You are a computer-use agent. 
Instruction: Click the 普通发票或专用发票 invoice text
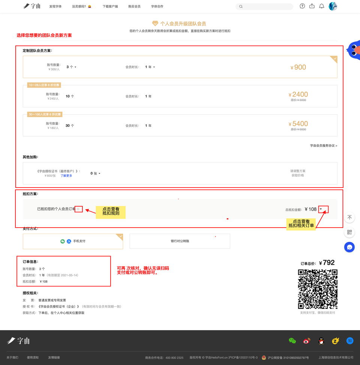tap(52, 300)
